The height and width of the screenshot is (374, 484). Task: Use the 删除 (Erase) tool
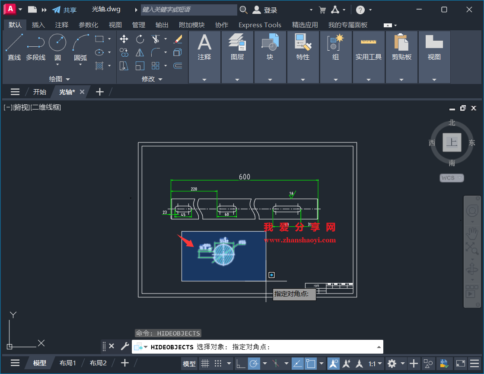[178, 39]
